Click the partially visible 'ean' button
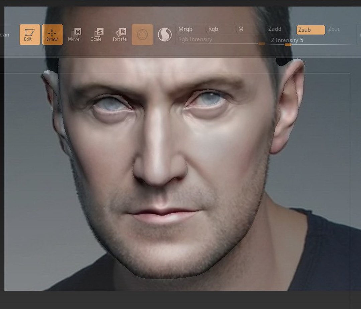Viewport: 361px width, 309px height. 5,35
